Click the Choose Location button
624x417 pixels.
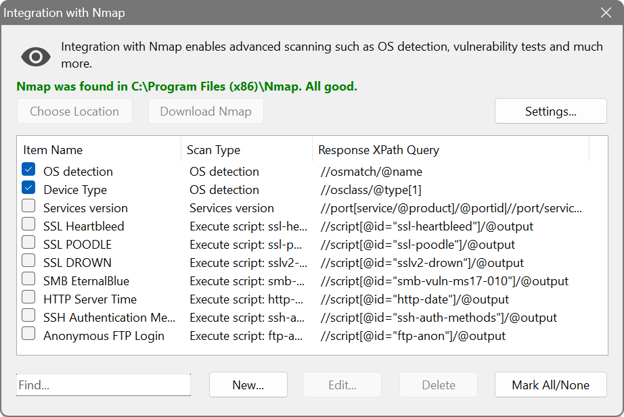pyautogui.click(x=74, y=112)
